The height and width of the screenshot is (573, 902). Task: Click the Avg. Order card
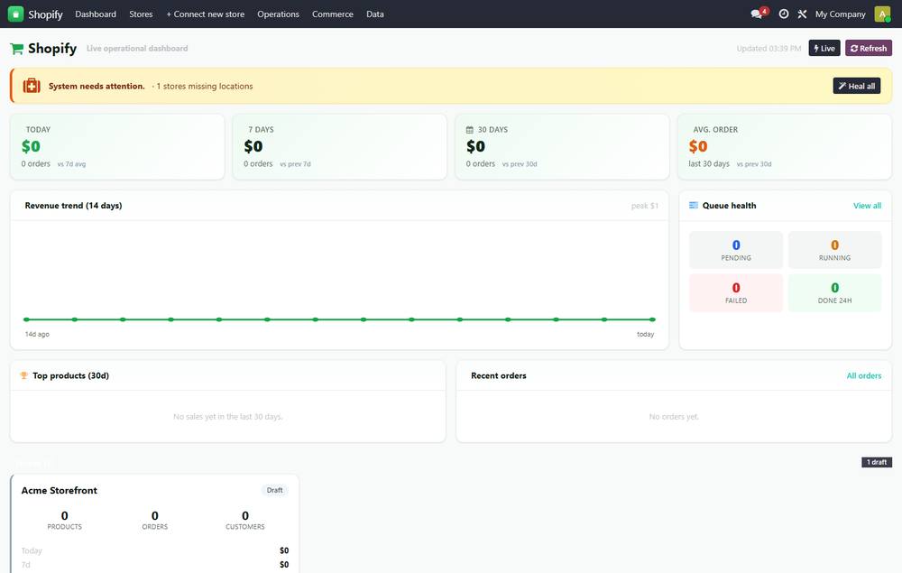(785, 147)
